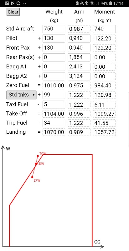Select the Taxi Fuel weight field
Viewport: 129px width, 251px height.
coord(54,105)
